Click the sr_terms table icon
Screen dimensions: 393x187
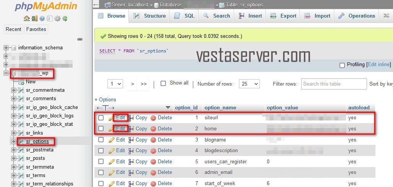click(x=21, y=176)
